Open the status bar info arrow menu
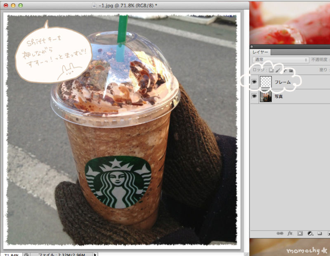The width and height of the screenshot is (330, 256). click(95, 254)
